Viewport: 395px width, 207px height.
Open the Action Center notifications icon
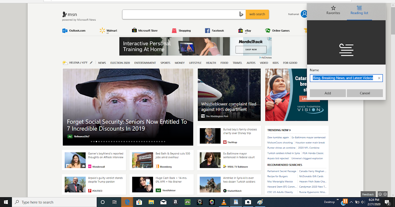387,202
